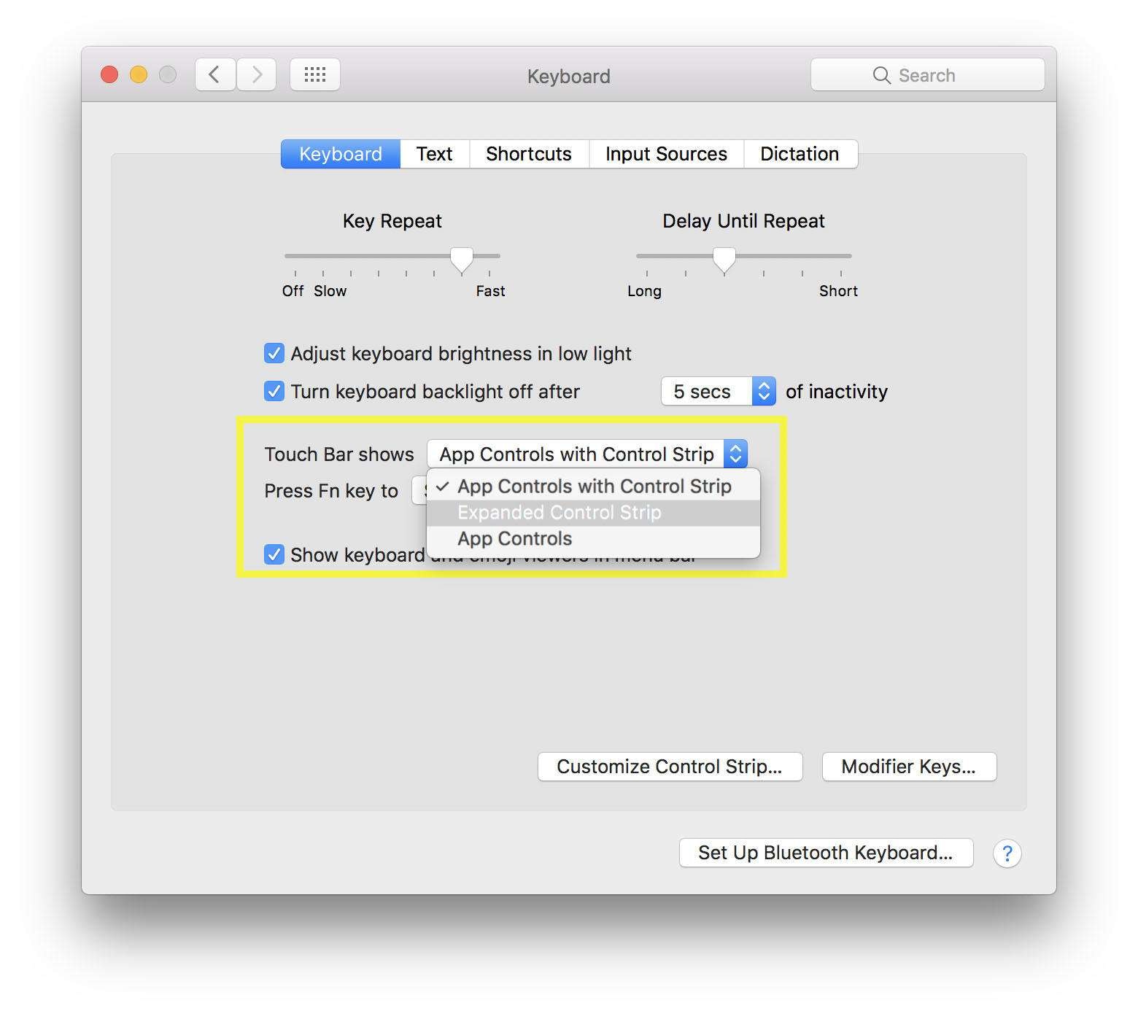Click the red close window button

(x=109, y=74)
